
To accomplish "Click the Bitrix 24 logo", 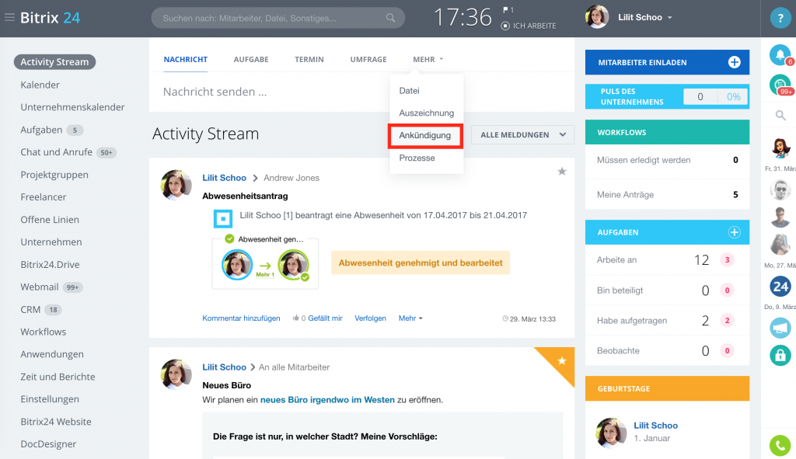I will (x=50, y=18).
